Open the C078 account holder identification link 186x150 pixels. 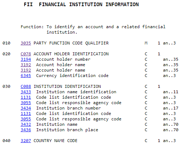(26, 54)
